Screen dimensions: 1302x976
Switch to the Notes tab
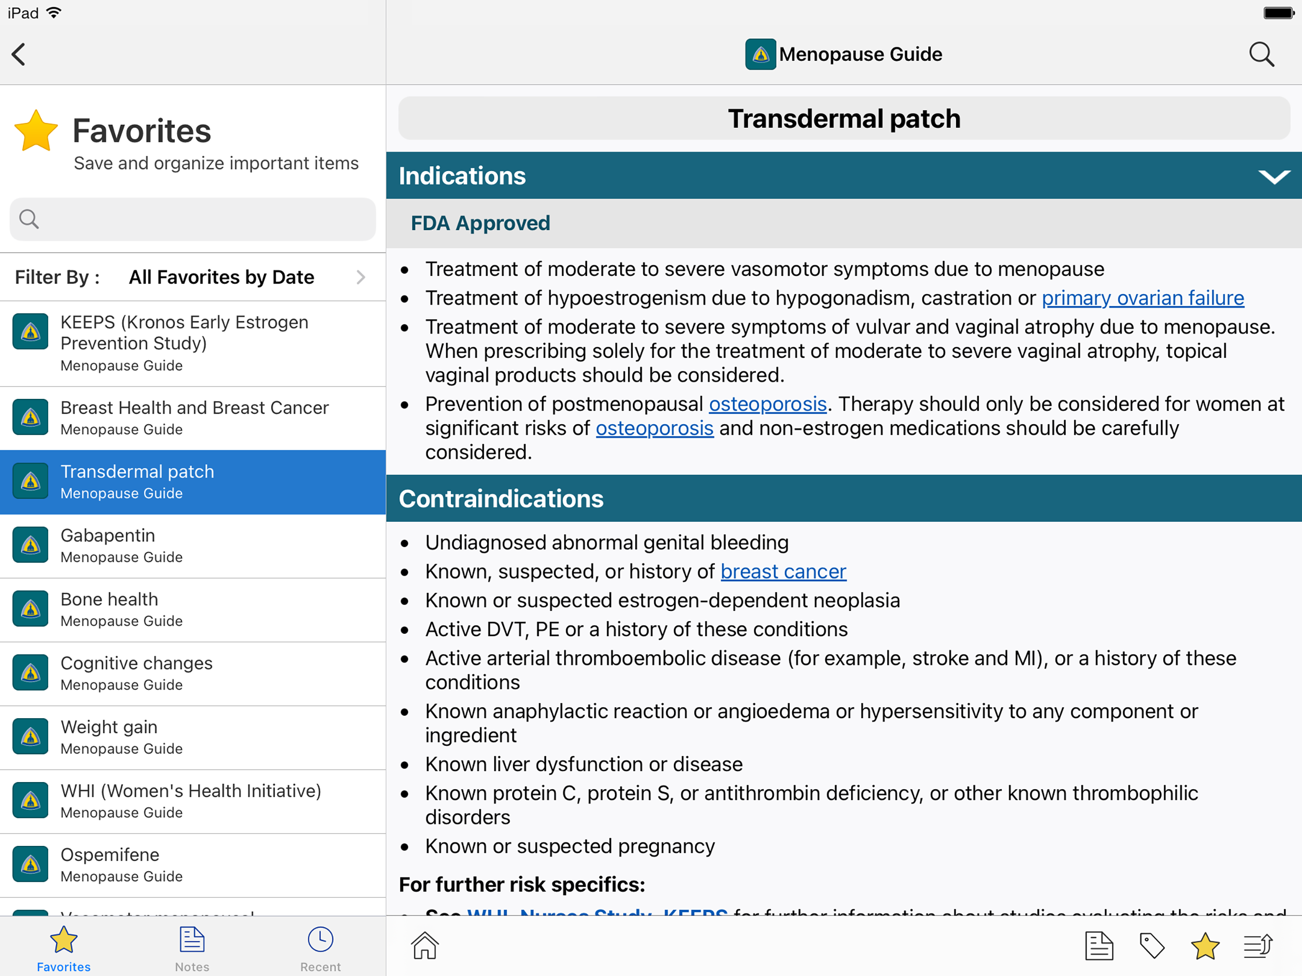192,948
